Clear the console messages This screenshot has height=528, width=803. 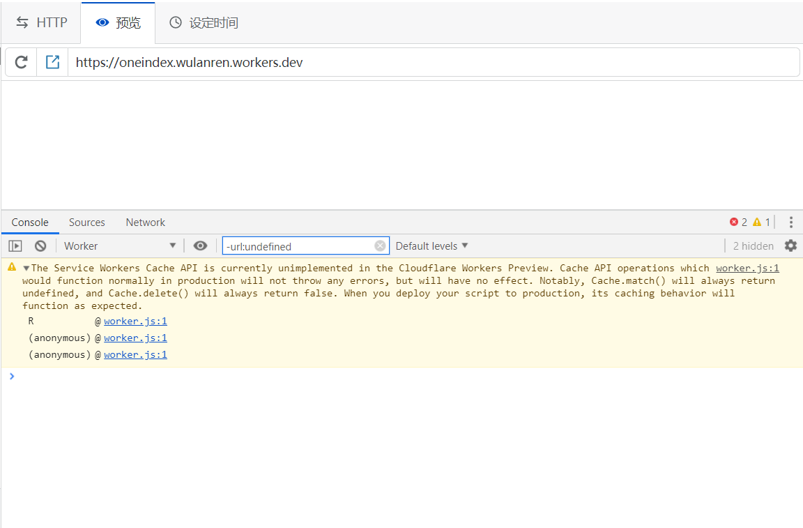pos(40,246)
